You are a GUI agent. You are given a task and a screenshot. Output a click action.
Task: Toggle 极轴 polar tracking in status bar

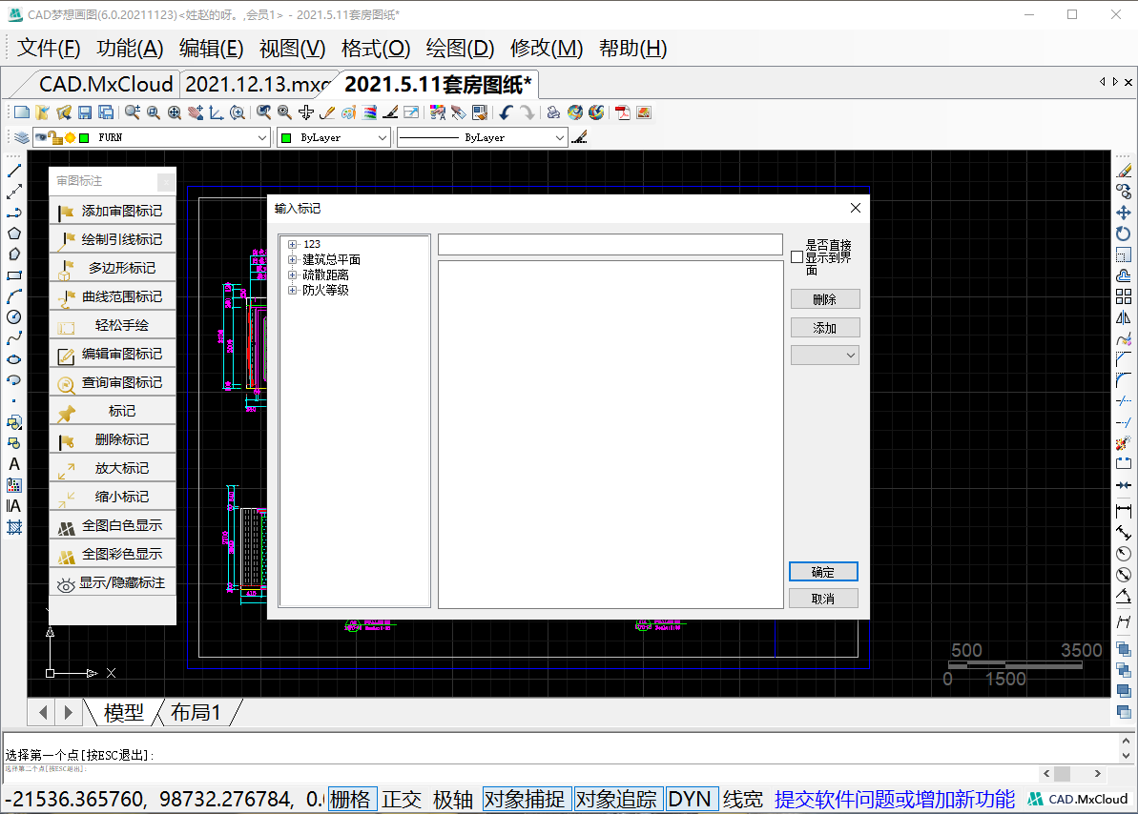pyautogui.click(x=453, y=800)
